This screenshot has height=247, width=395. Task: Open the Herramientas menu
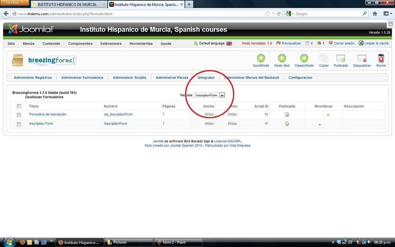pos(141,43)
